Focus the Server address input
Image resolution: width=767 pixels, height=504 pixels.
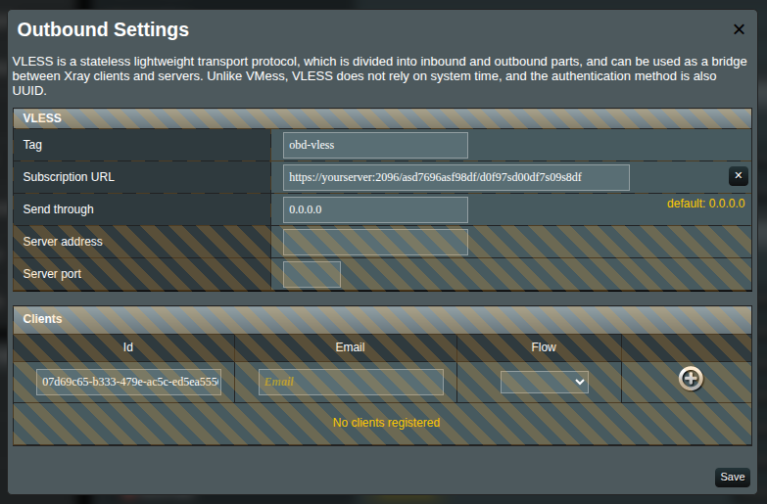tap(375, 242)
